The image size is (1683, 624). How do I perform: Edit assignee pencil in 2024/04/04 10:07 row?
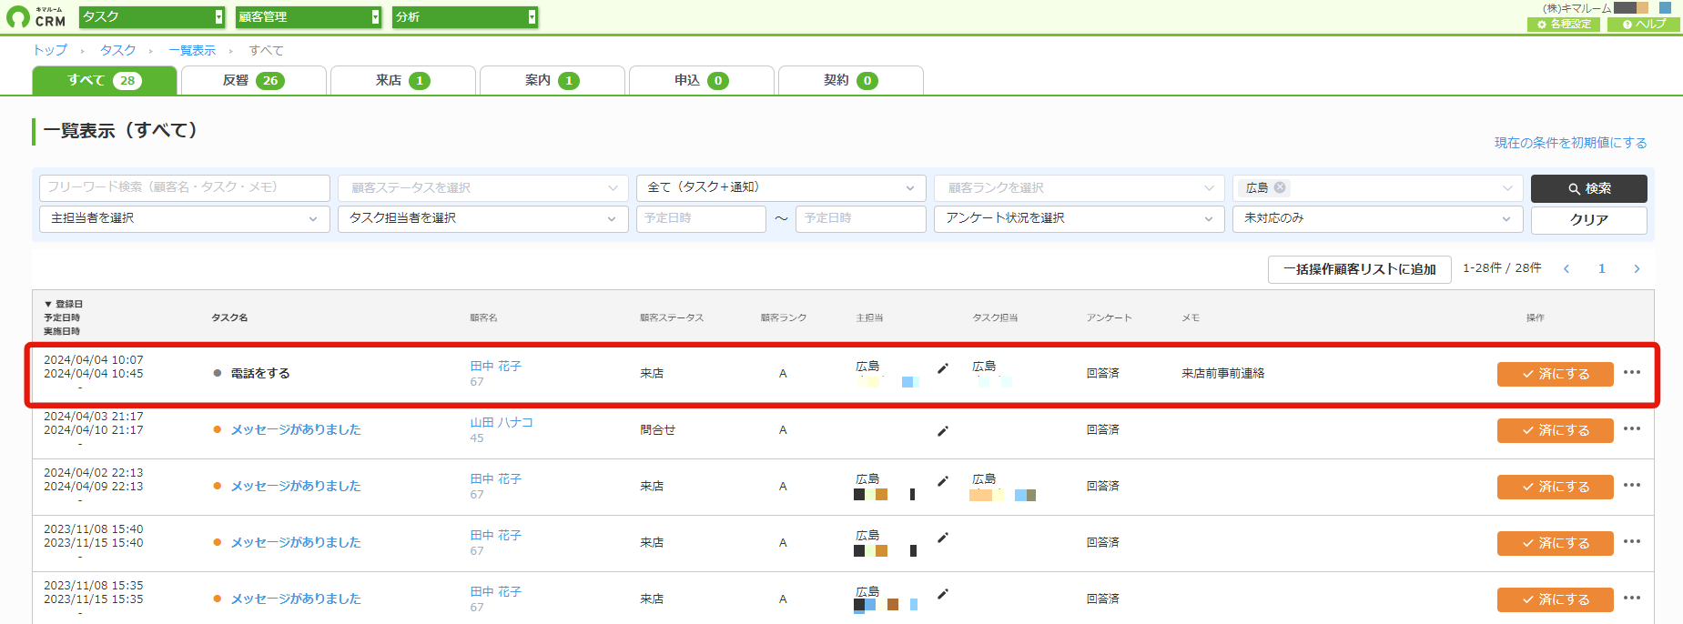click(943, 368)
